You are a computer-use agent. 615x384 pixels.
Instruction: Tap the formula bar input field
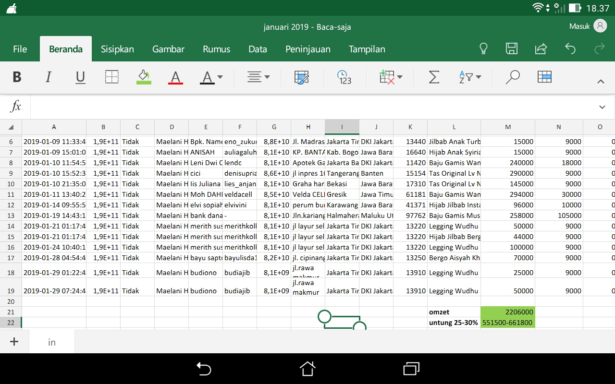(x=312, y=107)
